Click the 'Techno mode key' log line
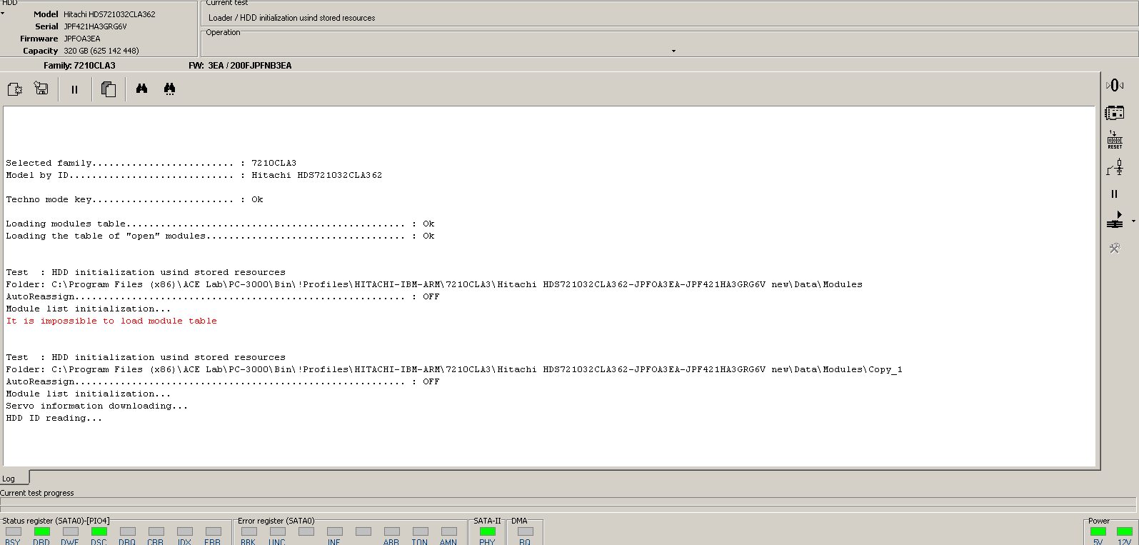The height and width of the screenshot is (545, 1139). point(134,199)
